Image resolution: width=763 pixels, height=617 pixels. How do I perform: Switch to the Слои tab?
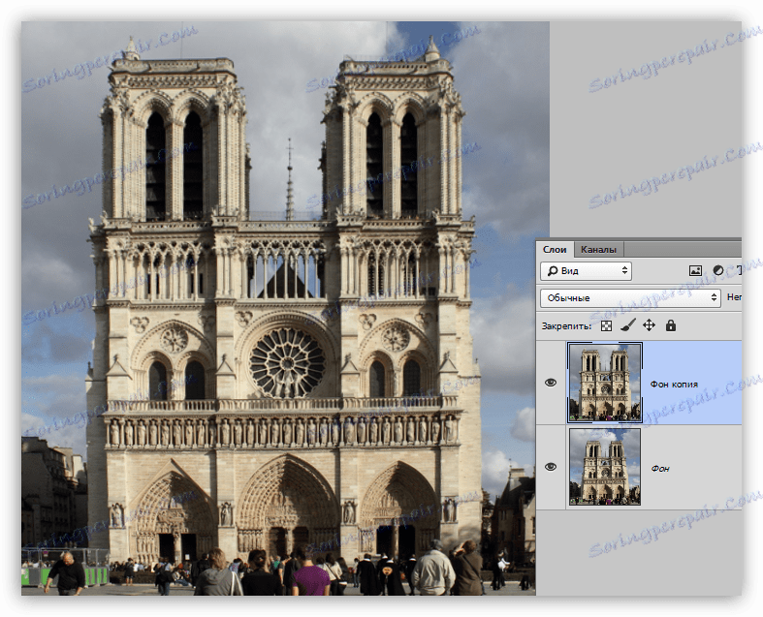tap(555, 250)
